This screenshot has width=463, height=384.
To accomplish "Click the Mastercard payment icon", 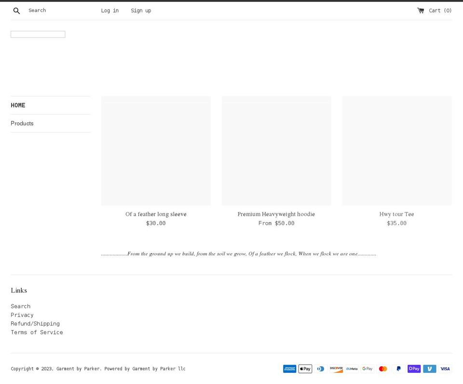I will (x=382, y=369).
